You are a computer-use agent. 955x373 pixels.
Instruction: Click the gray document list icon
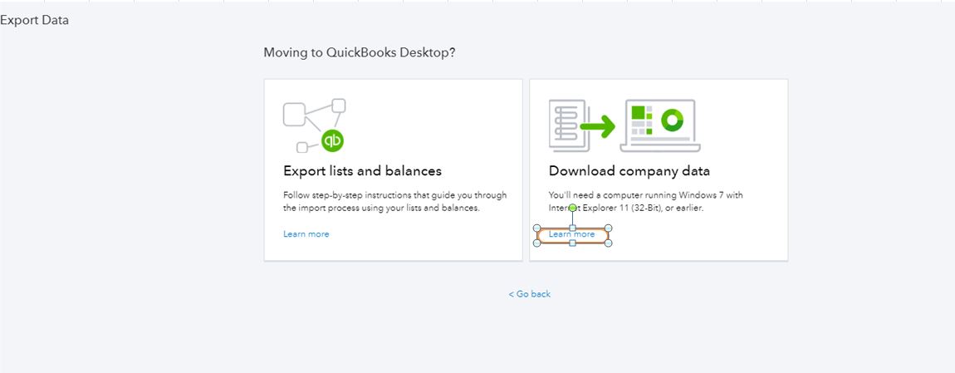(568, 125)
